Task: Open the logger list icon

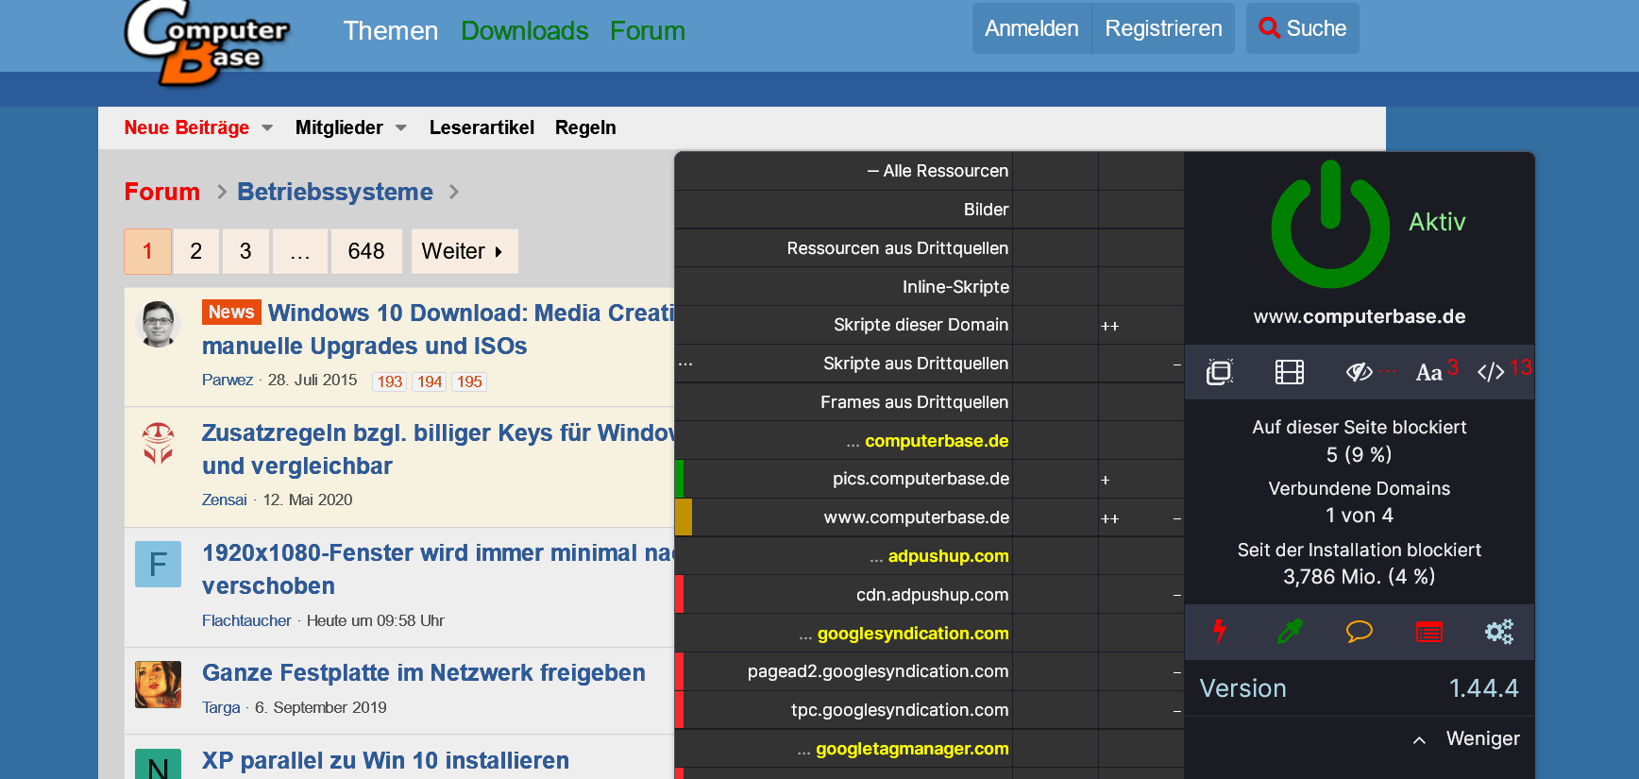Action: pyautogui.click(x=1428, y=632)
